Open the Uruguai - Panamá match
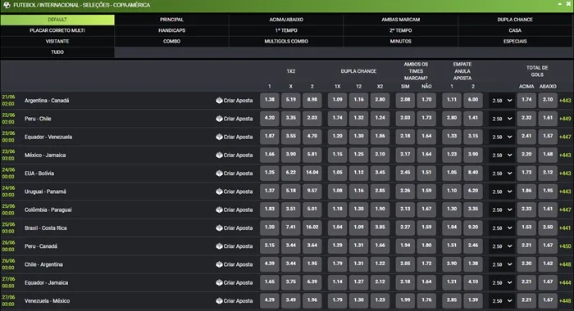574x311 pixels. coord(45,192)
